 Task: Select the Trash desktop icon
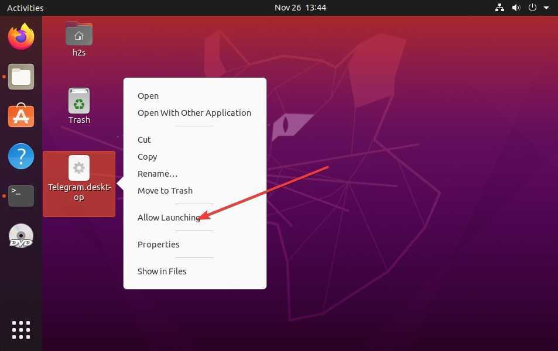79,101
